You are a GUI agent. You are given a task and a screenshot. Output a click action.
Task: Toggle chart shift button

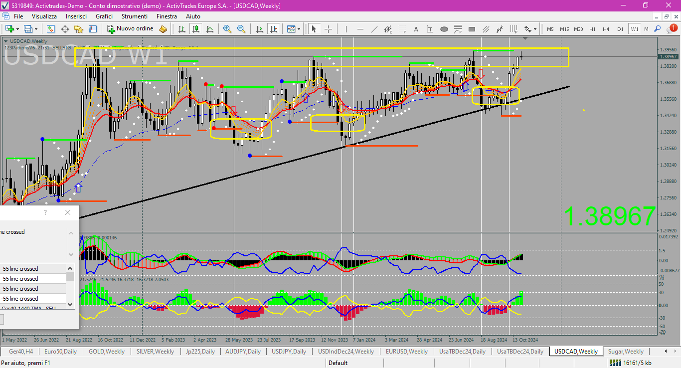coord(273,29)
